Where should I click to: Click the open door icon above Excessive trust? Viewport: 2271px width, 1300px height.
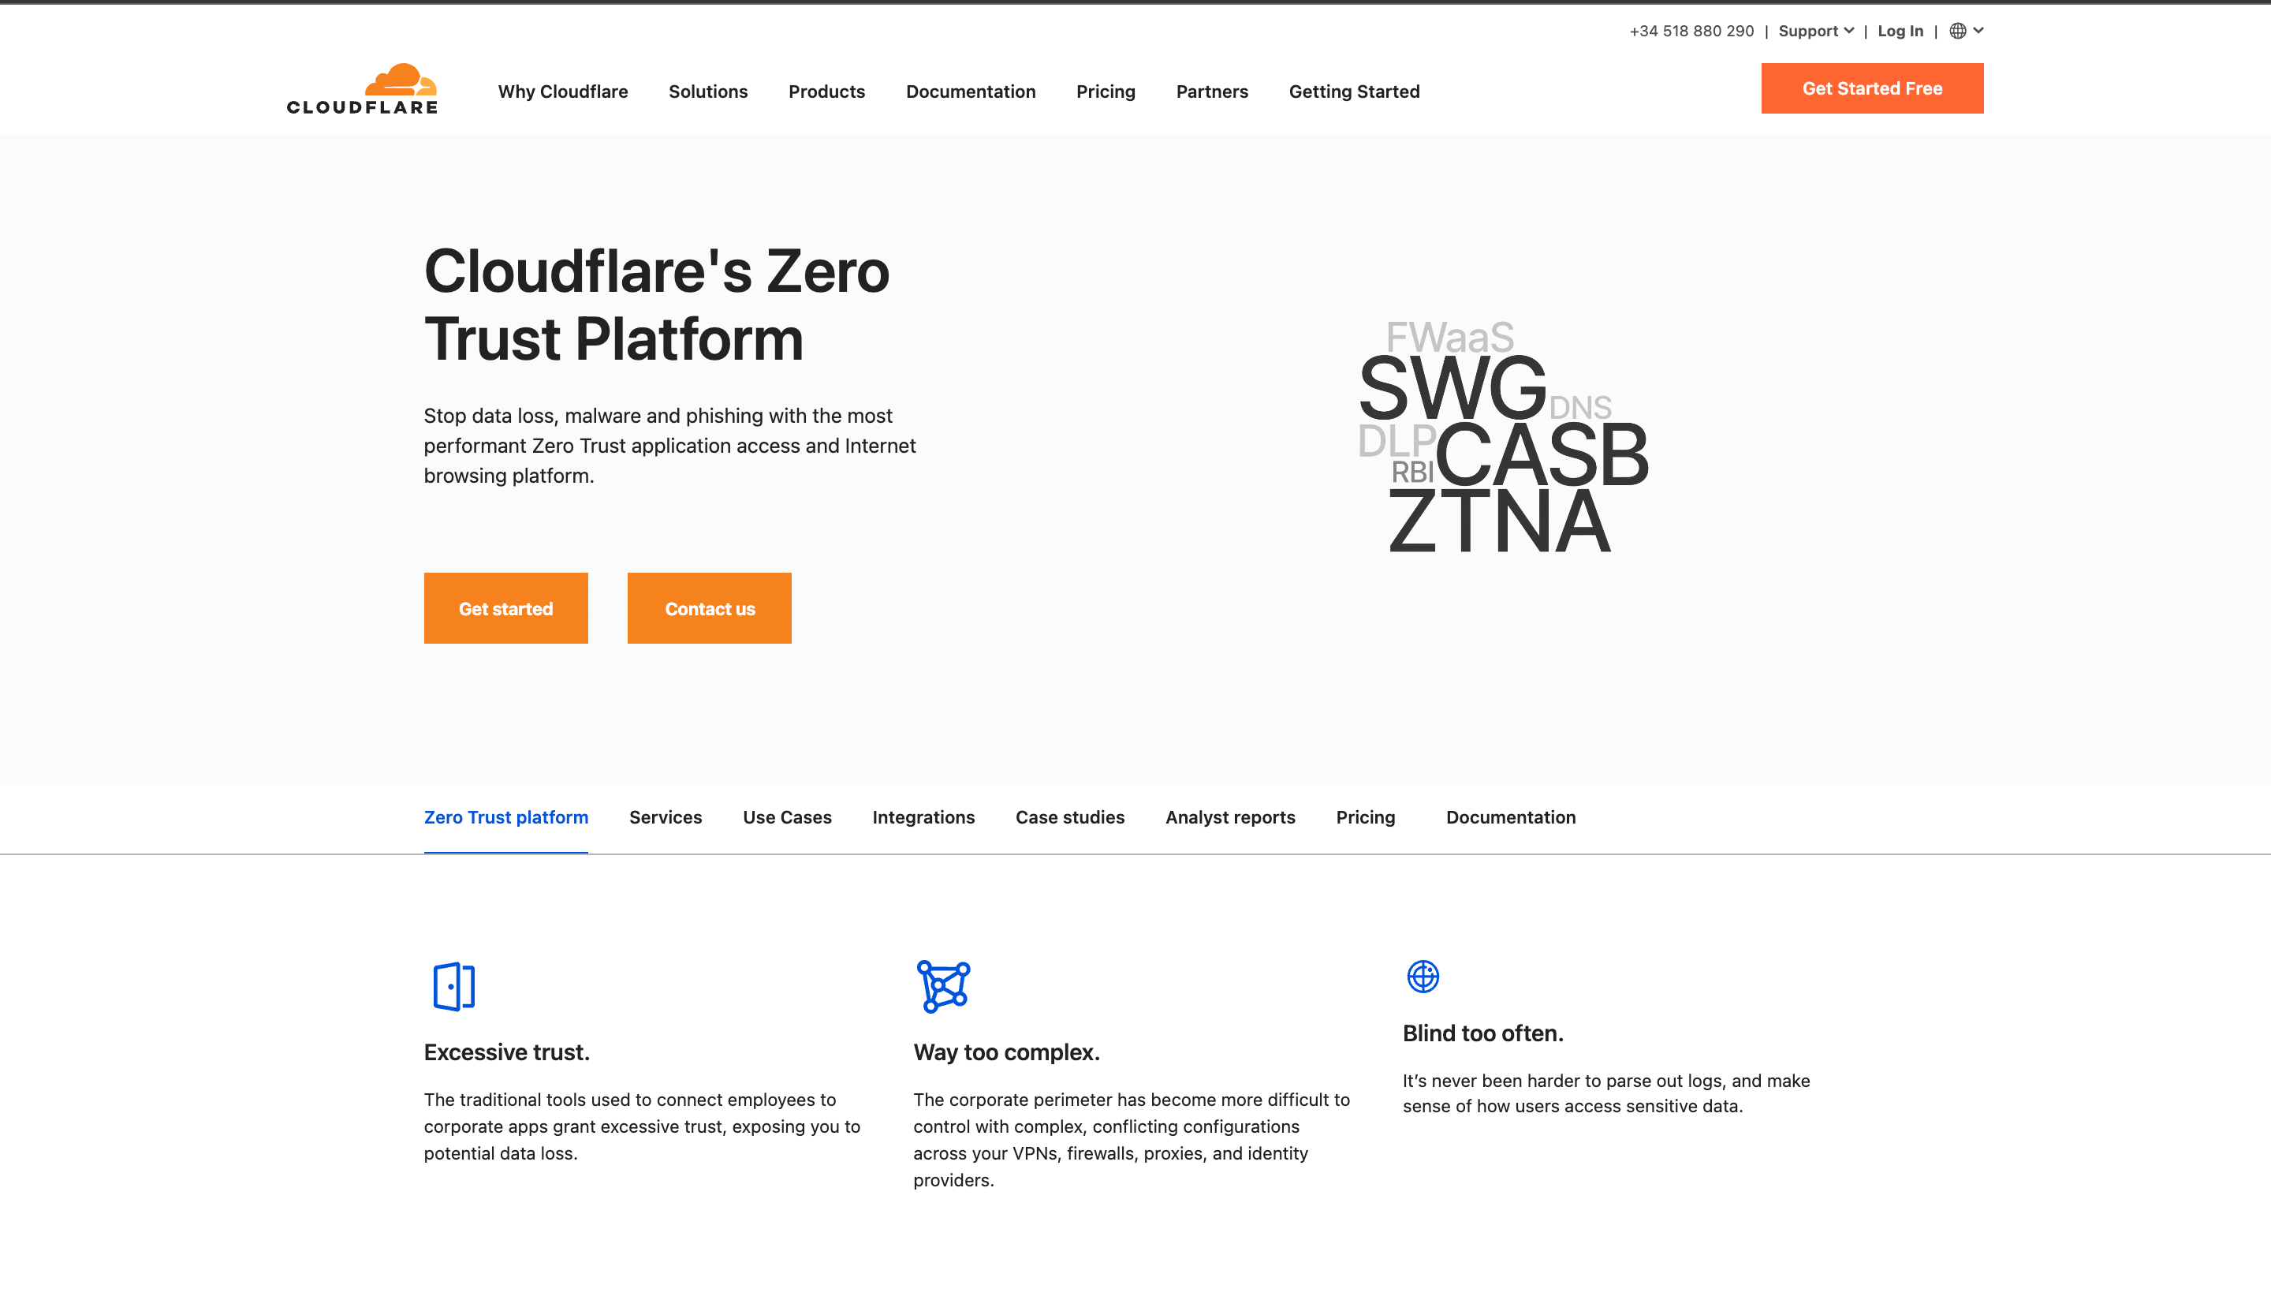click(x=453, y=987)
